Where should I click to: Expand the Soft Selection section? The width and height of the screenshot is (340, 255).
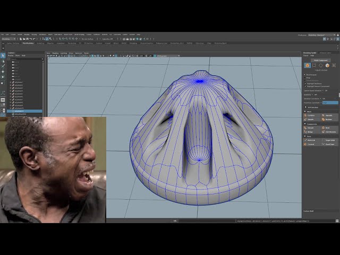[305, 107]
